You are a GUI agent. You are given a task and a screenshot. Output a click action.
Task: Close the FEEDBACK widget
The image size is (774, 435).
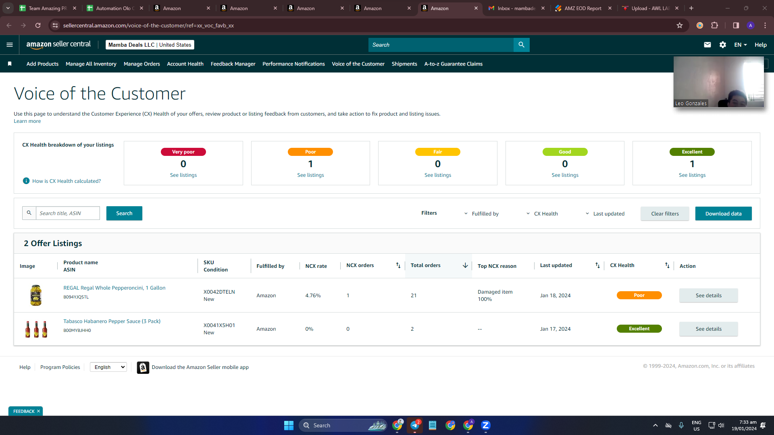click(x=38, y=411)
